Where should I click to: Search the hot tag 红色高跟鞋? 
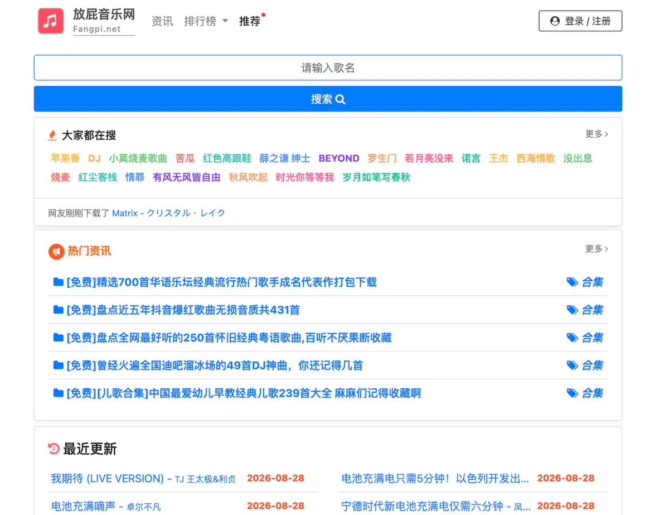coord(227,158)
